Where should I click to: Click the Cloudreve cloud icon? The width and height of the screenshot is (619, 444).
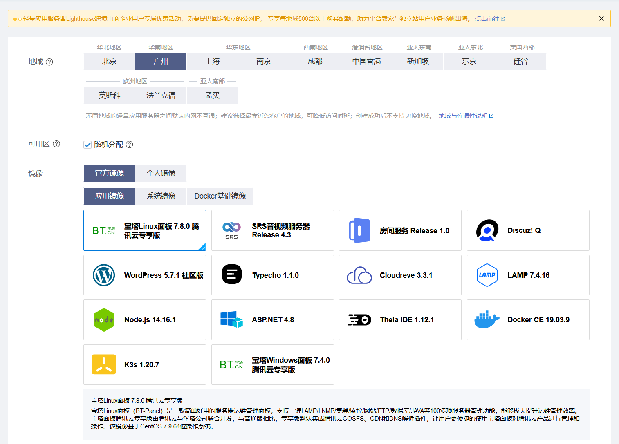[359, 275]
